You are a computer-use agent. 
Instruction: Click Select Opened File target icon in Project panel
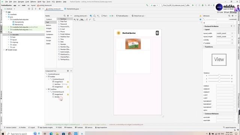point(29,9)
